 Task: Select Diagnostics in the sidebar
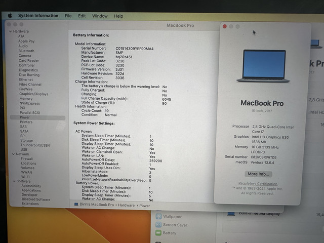pyautogui.click(x=28, y=70)
